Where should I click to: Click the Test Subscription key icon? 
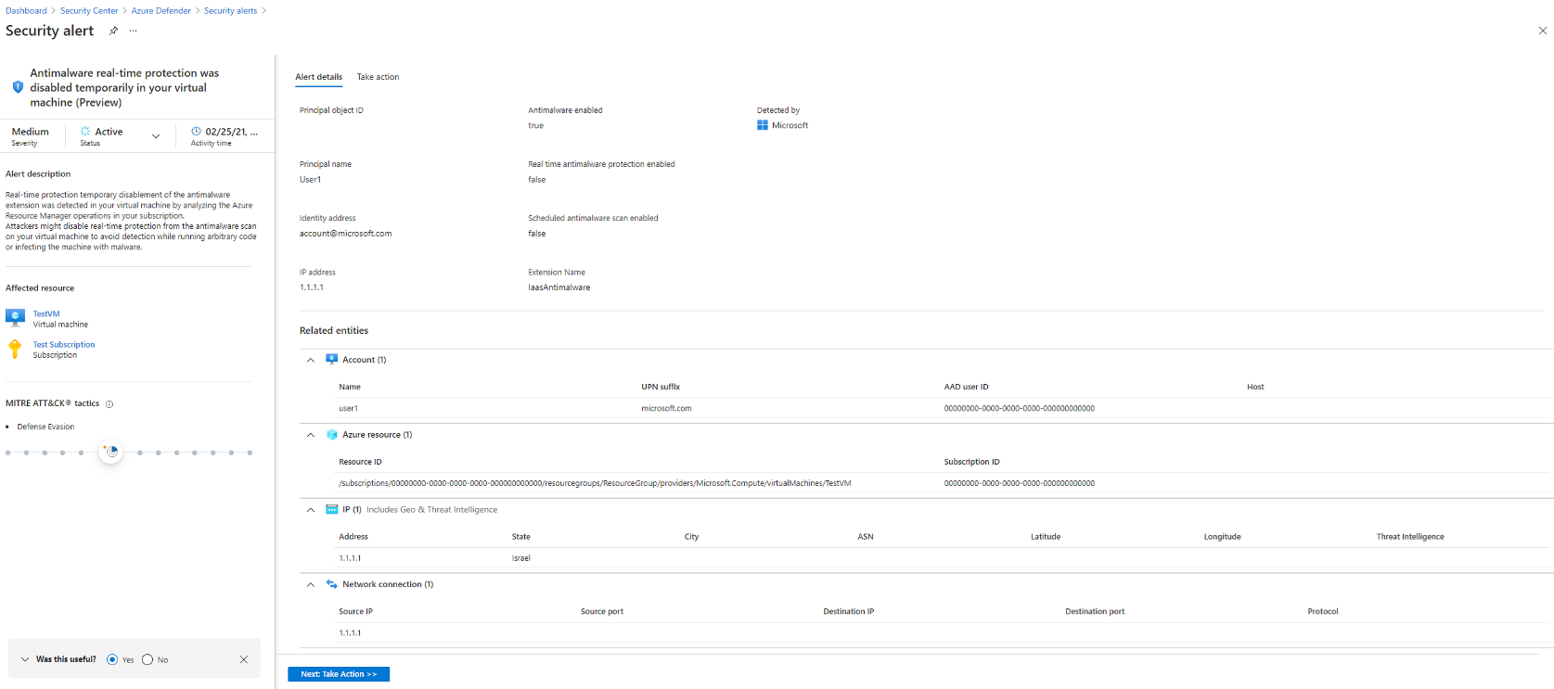pyautogui.click(x=15, y=349)
